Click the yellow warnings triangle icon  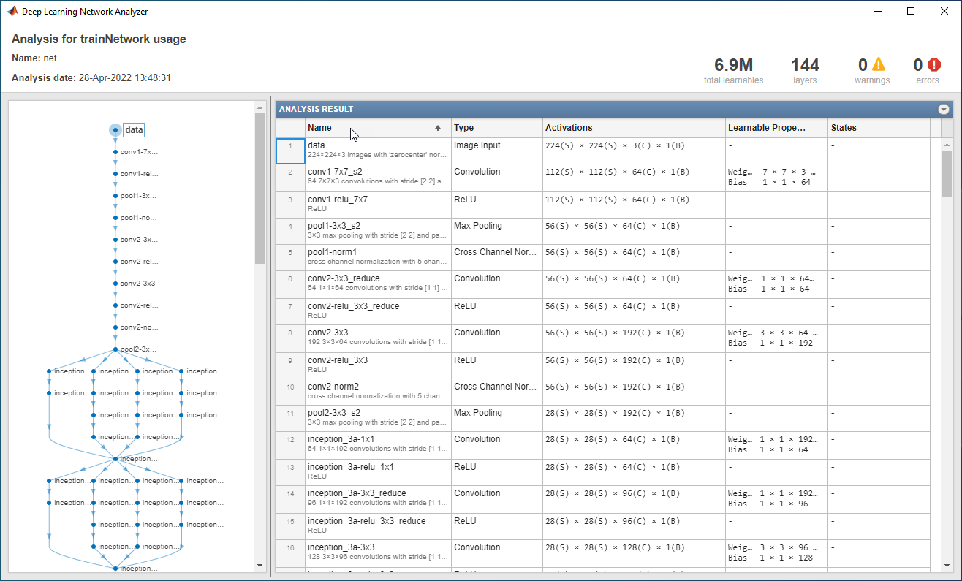(878, 65)
